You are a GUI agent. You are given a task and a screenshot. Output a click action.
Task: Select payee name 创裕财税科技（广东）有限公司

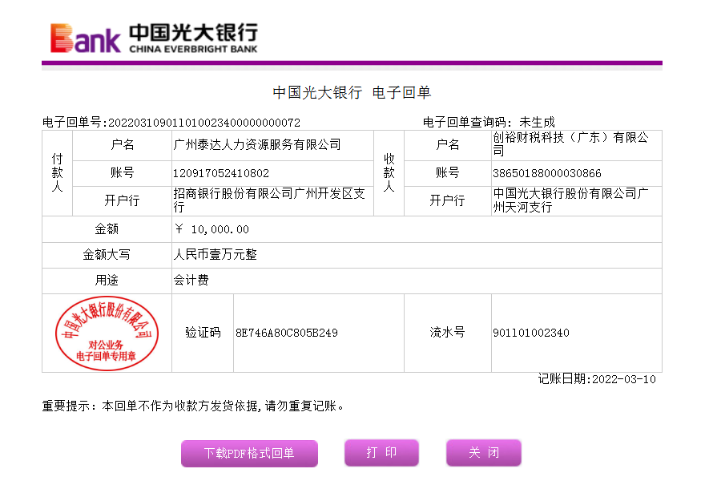[570, 143]
